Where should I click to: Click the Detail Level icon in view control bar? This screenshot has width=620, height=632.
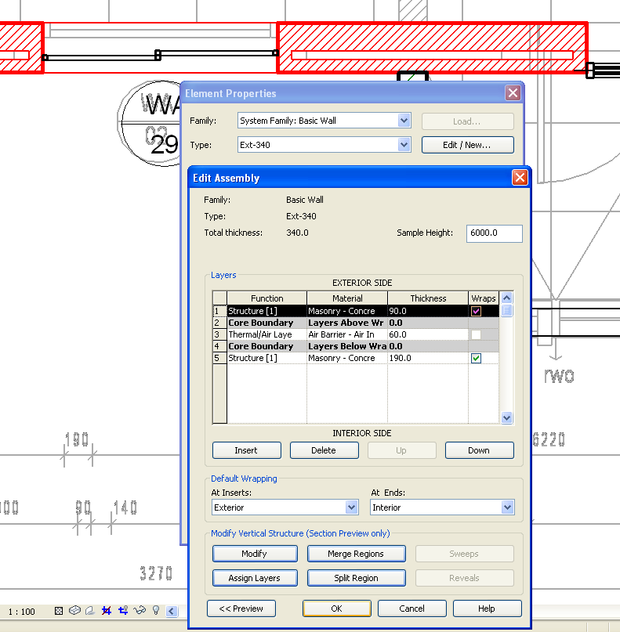59,611
